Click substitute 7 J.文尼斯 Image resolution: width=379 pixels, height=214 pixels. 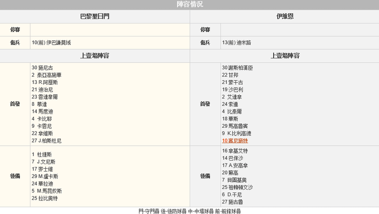[x=43, y=162]
